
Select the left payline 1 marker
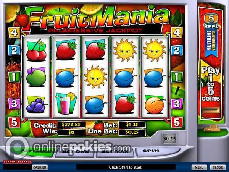coord(14,77)
